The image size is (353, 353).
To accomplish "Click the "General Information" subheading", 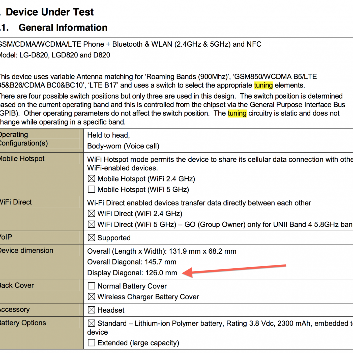I will [63, 27].
